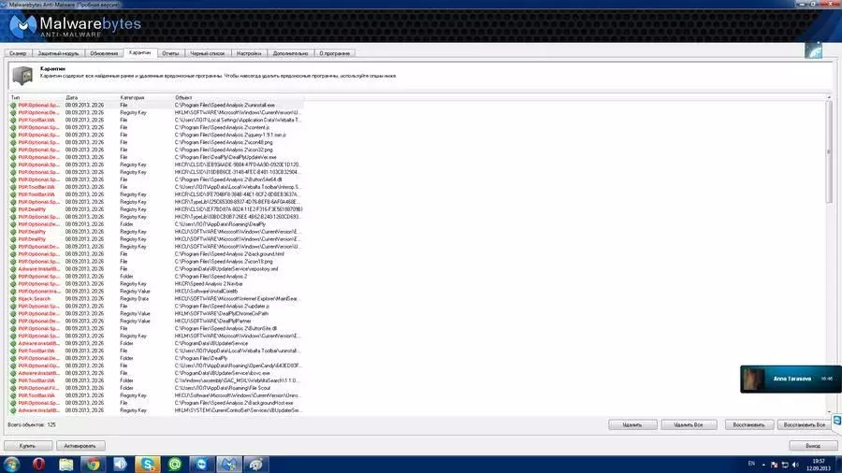Click shield icon of the Hijack.Search row
The width and height of the screenshot is (842, 473).
tap(13, 299)
